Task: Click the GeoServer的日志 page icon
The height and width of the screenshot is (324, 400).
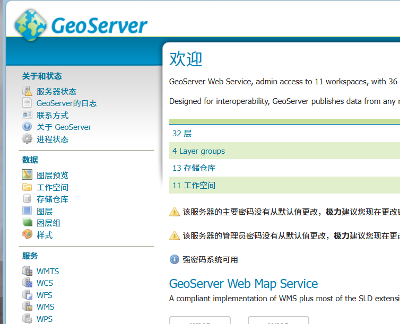Action: (x=27, y=102)
